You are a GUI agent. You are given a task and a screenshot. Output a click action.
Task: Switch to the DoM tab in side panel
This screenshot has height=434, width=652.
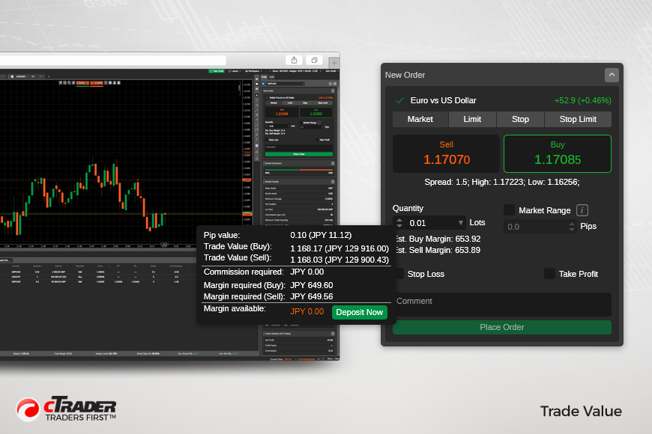click(271, 77)
